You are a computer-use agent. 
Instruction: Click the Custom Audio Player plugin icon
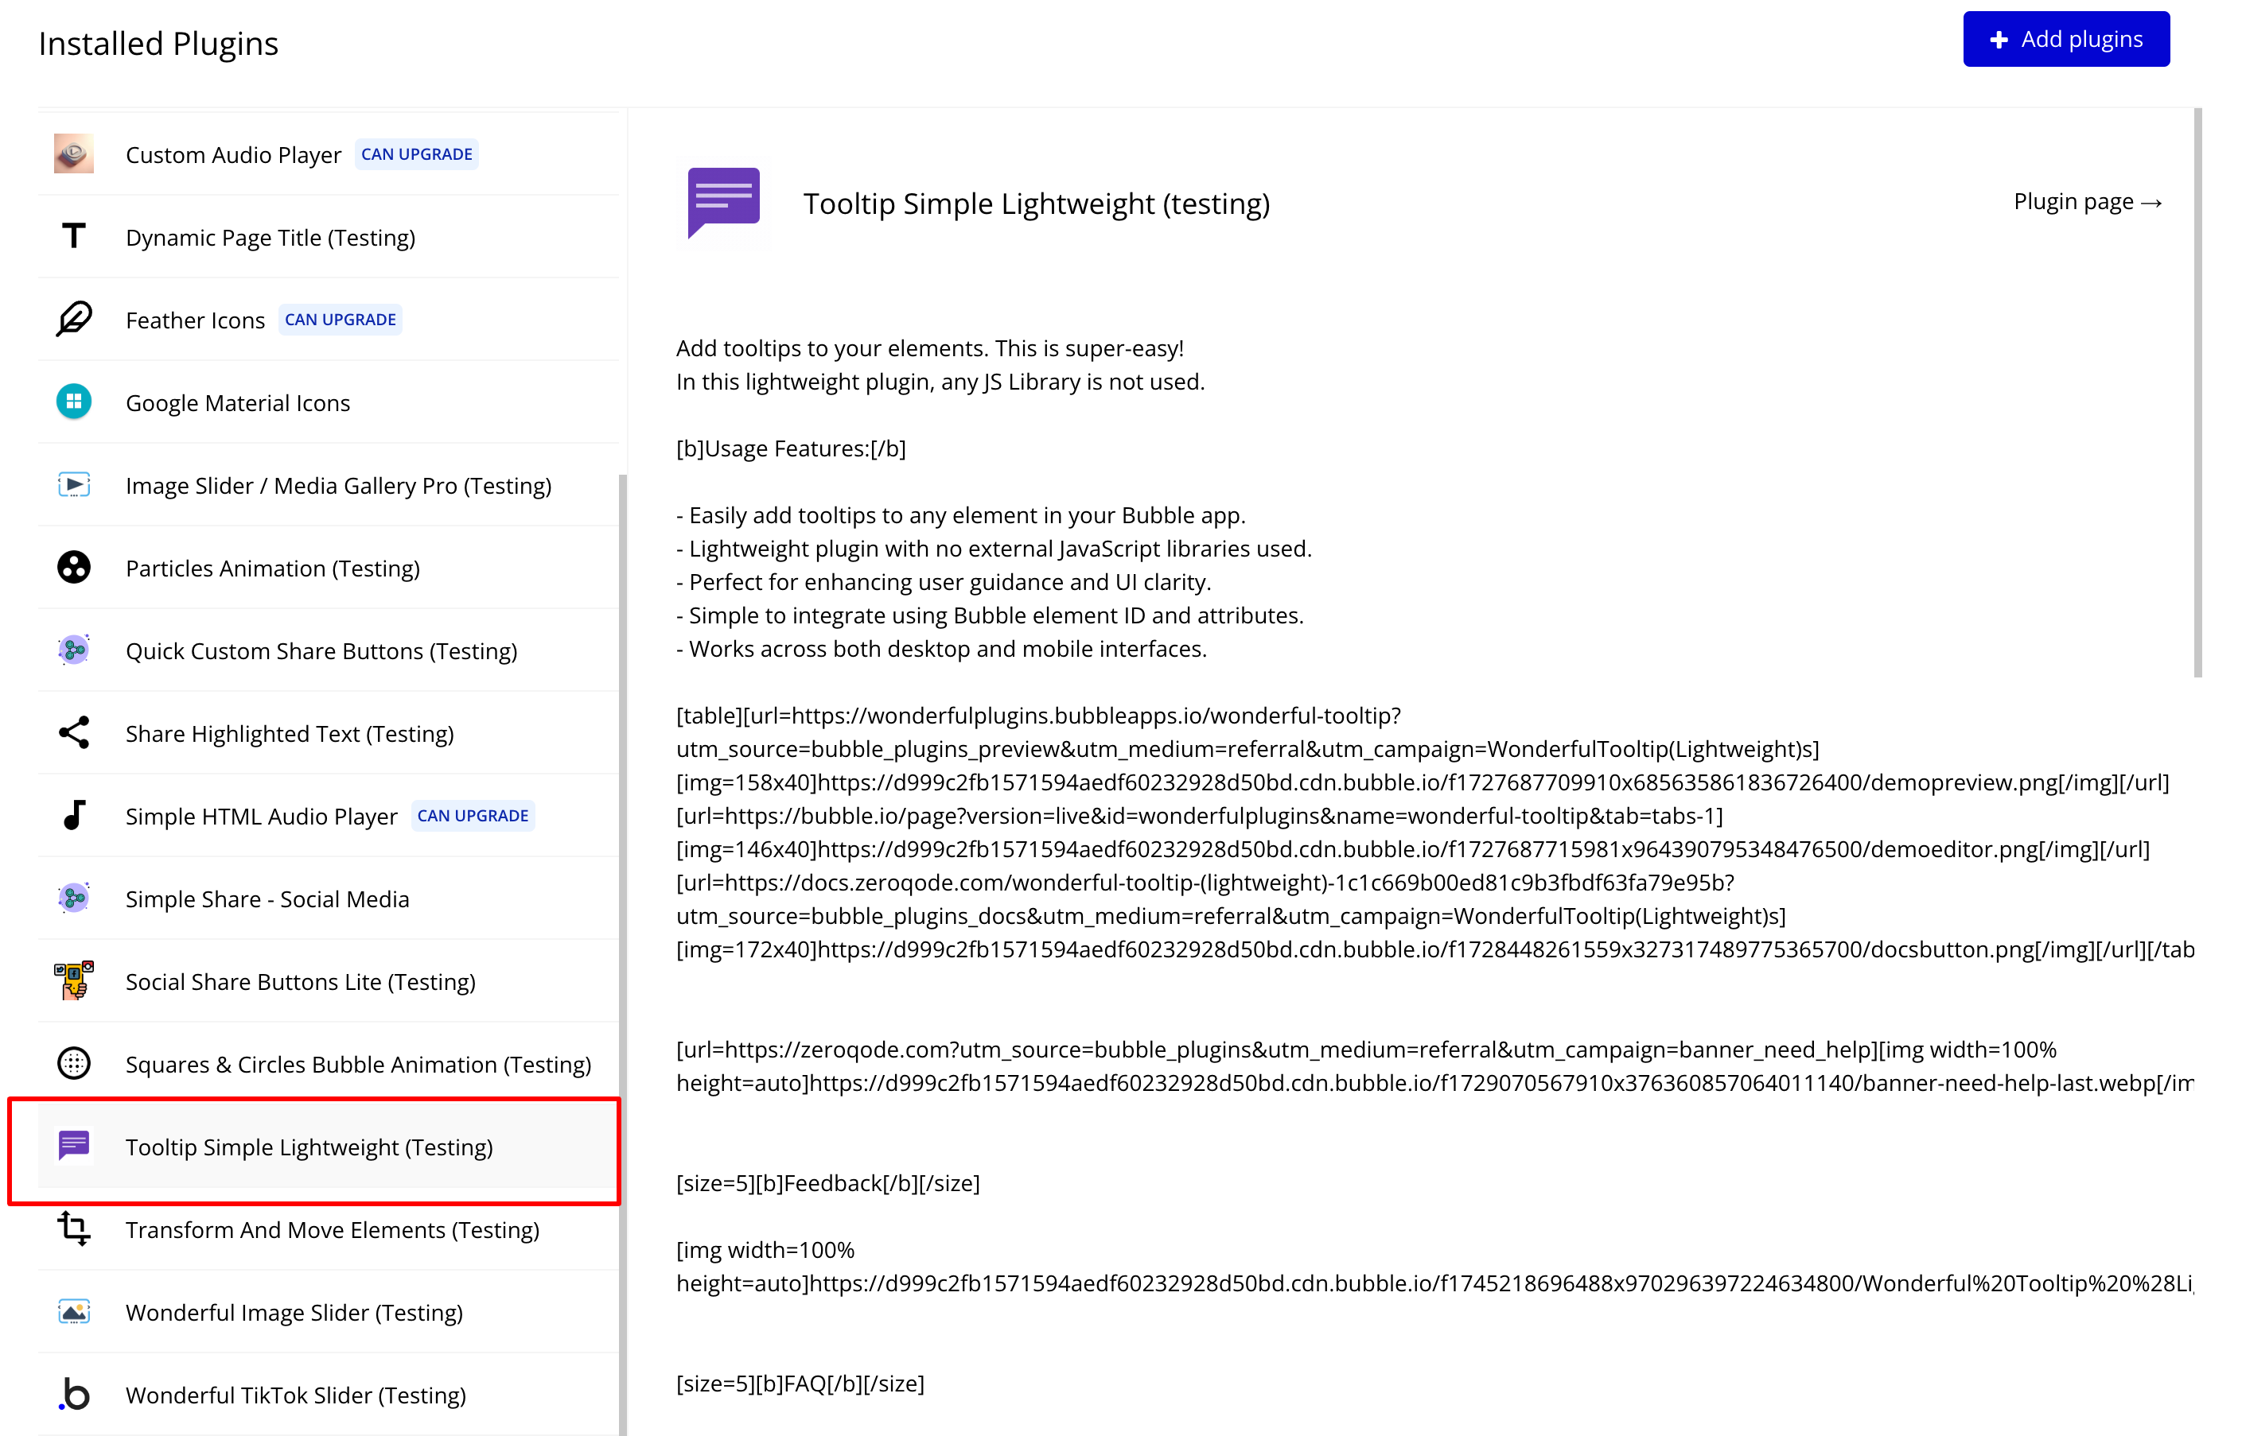pos(74,154)
